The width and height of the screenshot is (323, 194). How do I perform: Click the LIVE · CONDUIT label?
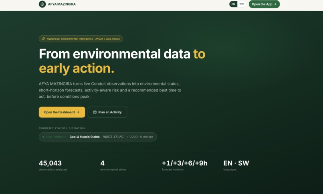click(x=56, y=137)
